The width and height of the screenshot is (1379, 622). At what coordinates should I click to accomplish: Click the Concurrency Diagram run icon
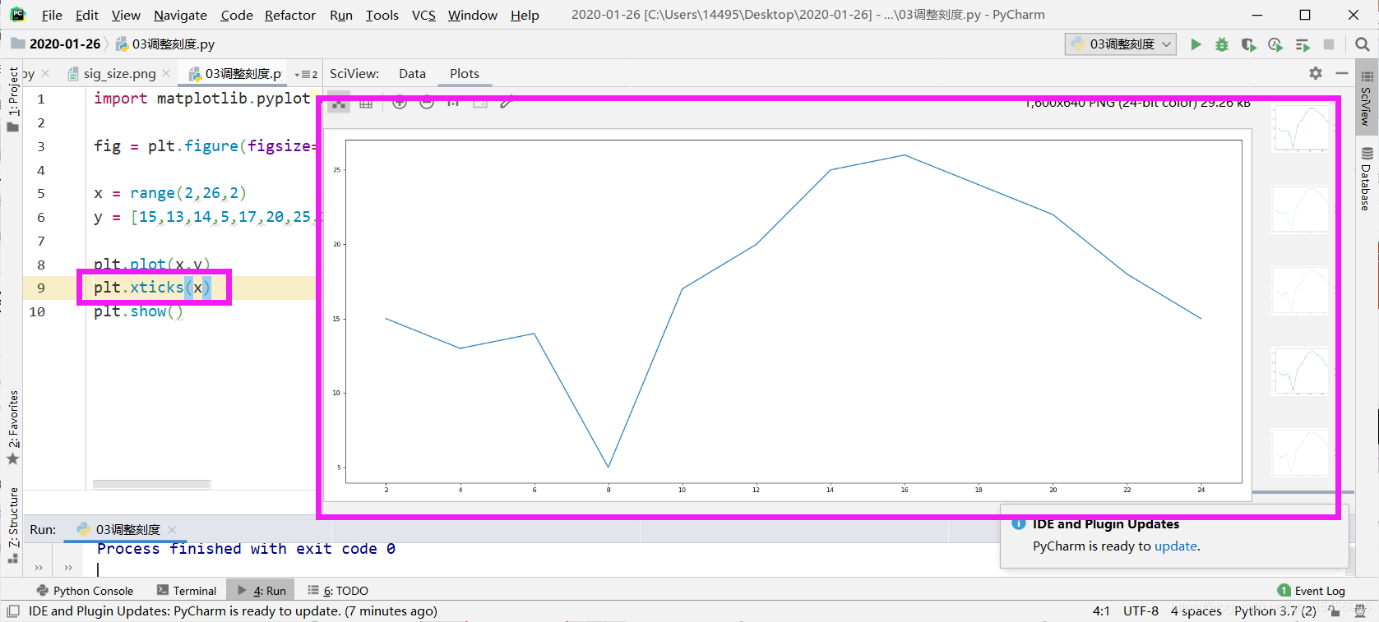point(1302,44)
